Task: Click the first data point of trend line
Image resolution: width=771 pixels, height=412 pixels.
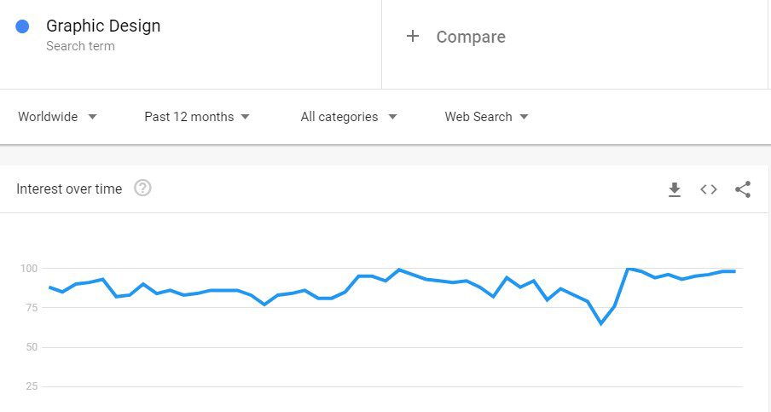Action: click(x=49, y=287)
